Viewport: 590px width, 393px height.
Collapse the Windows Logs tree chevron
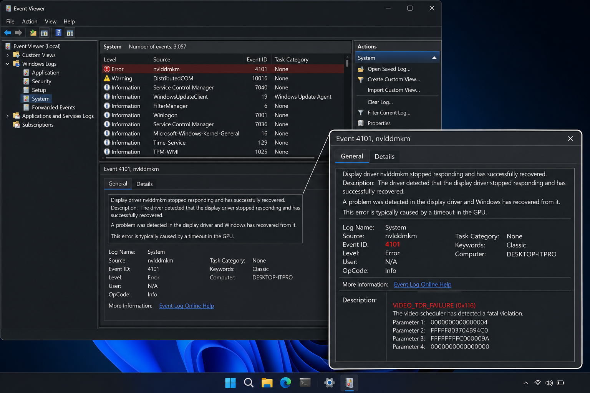(x=8, y=64)
